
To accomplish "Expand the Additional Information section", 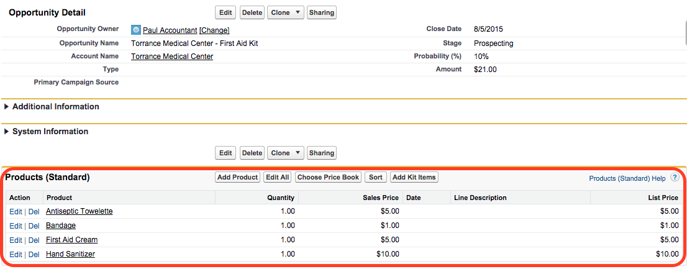I will click(x=7, y=107).
